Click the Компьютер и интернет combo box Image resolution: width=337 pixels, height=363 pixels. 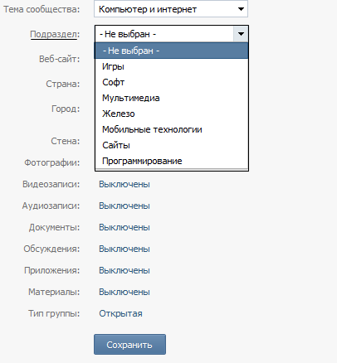[x=171, y=9]
